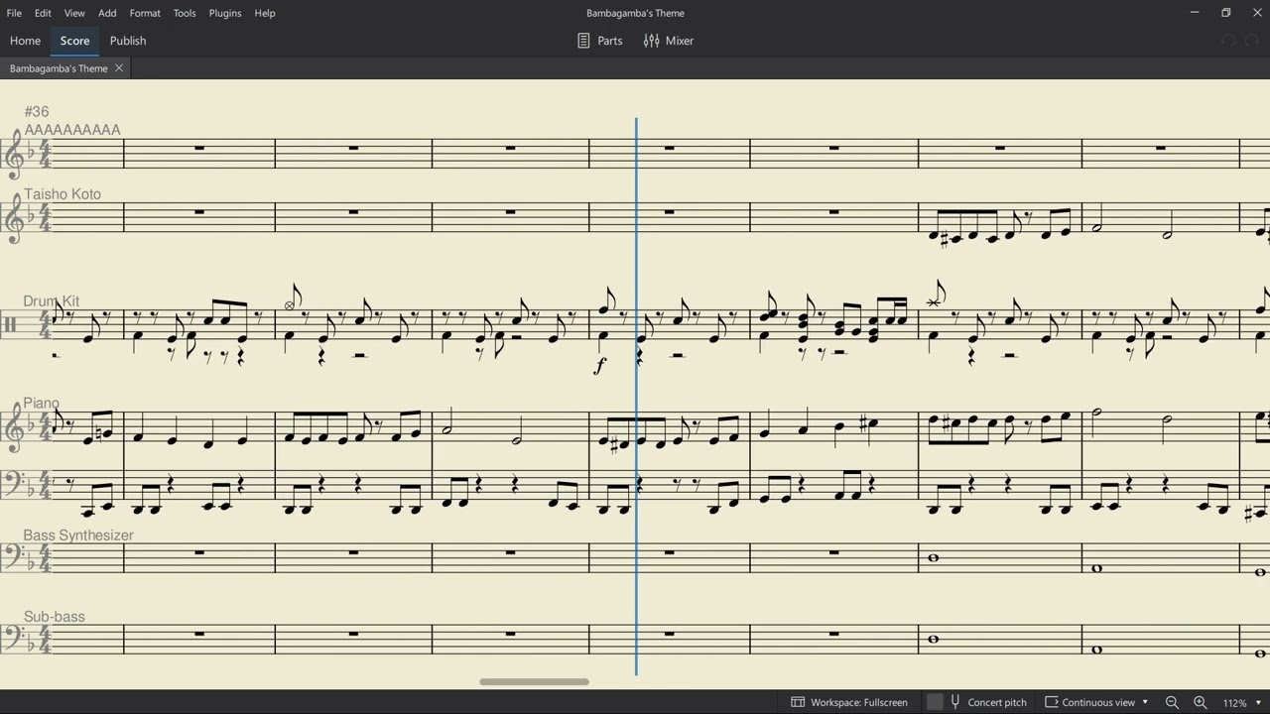Screen dimensions: 1270x714
Task: Select the first whole note in Sub-bass staff
Action: coord(933,640)
